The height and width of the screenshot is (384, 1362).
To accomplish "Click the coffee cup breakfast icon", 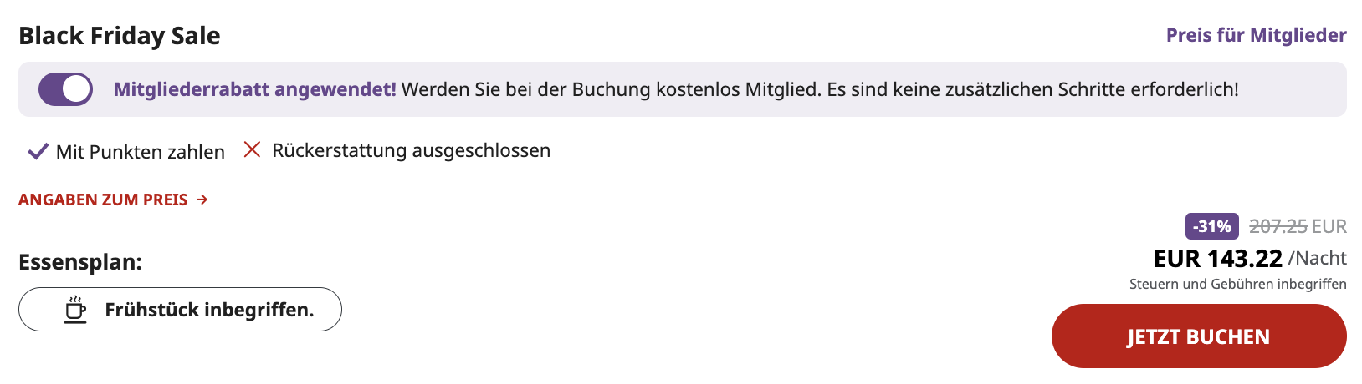I will tap(75, 310).
